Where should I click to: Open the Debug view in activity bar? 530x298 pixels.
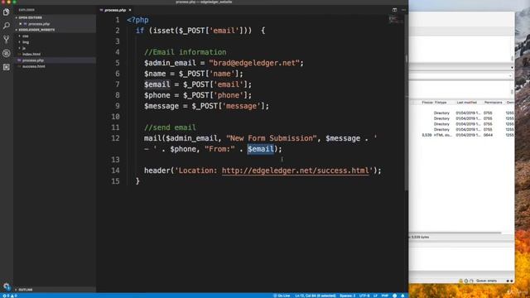point(7,53)
